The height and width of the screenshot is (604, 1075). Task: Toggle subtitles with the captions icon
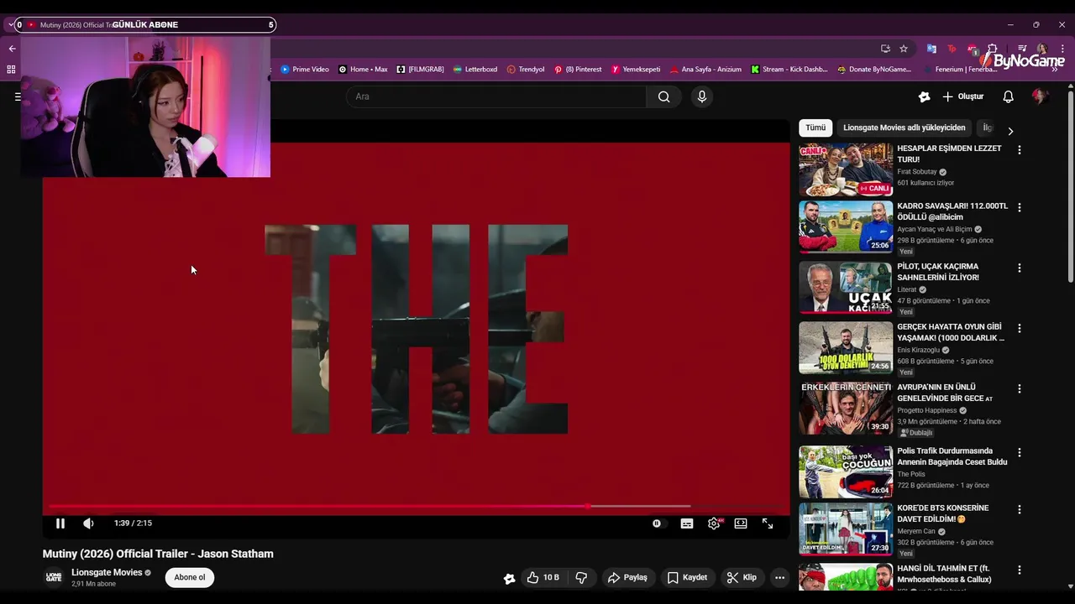(687, 523)
